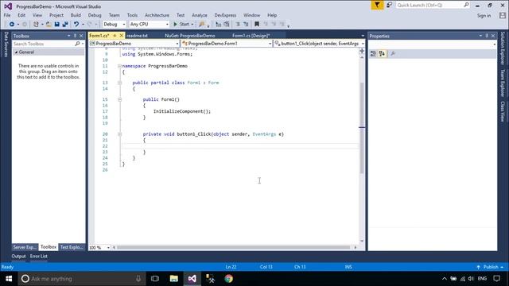Screen dimensions: 509x286
Task: Open the Error List tab
Action: point(39,256)
